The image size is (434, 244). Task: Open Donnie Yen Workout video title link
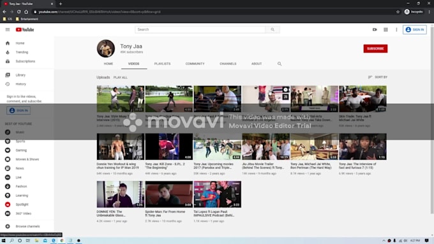118,166
